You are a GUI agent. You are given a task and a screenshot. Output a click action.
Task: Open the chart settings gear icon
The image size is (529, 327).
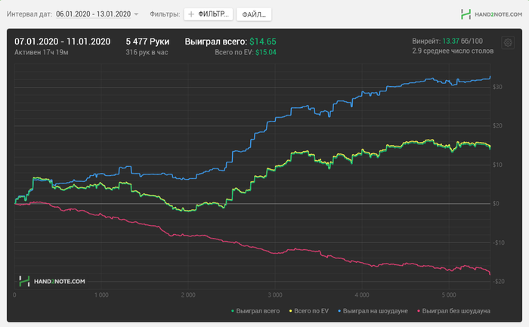tap(508, 43)
